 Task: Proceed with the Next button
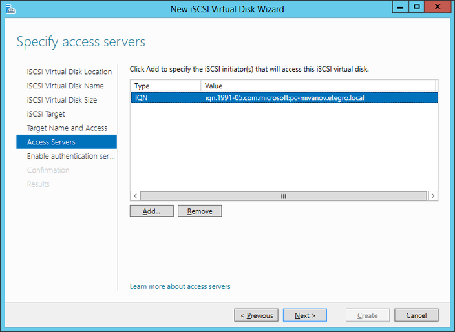(x=304, y=315)
